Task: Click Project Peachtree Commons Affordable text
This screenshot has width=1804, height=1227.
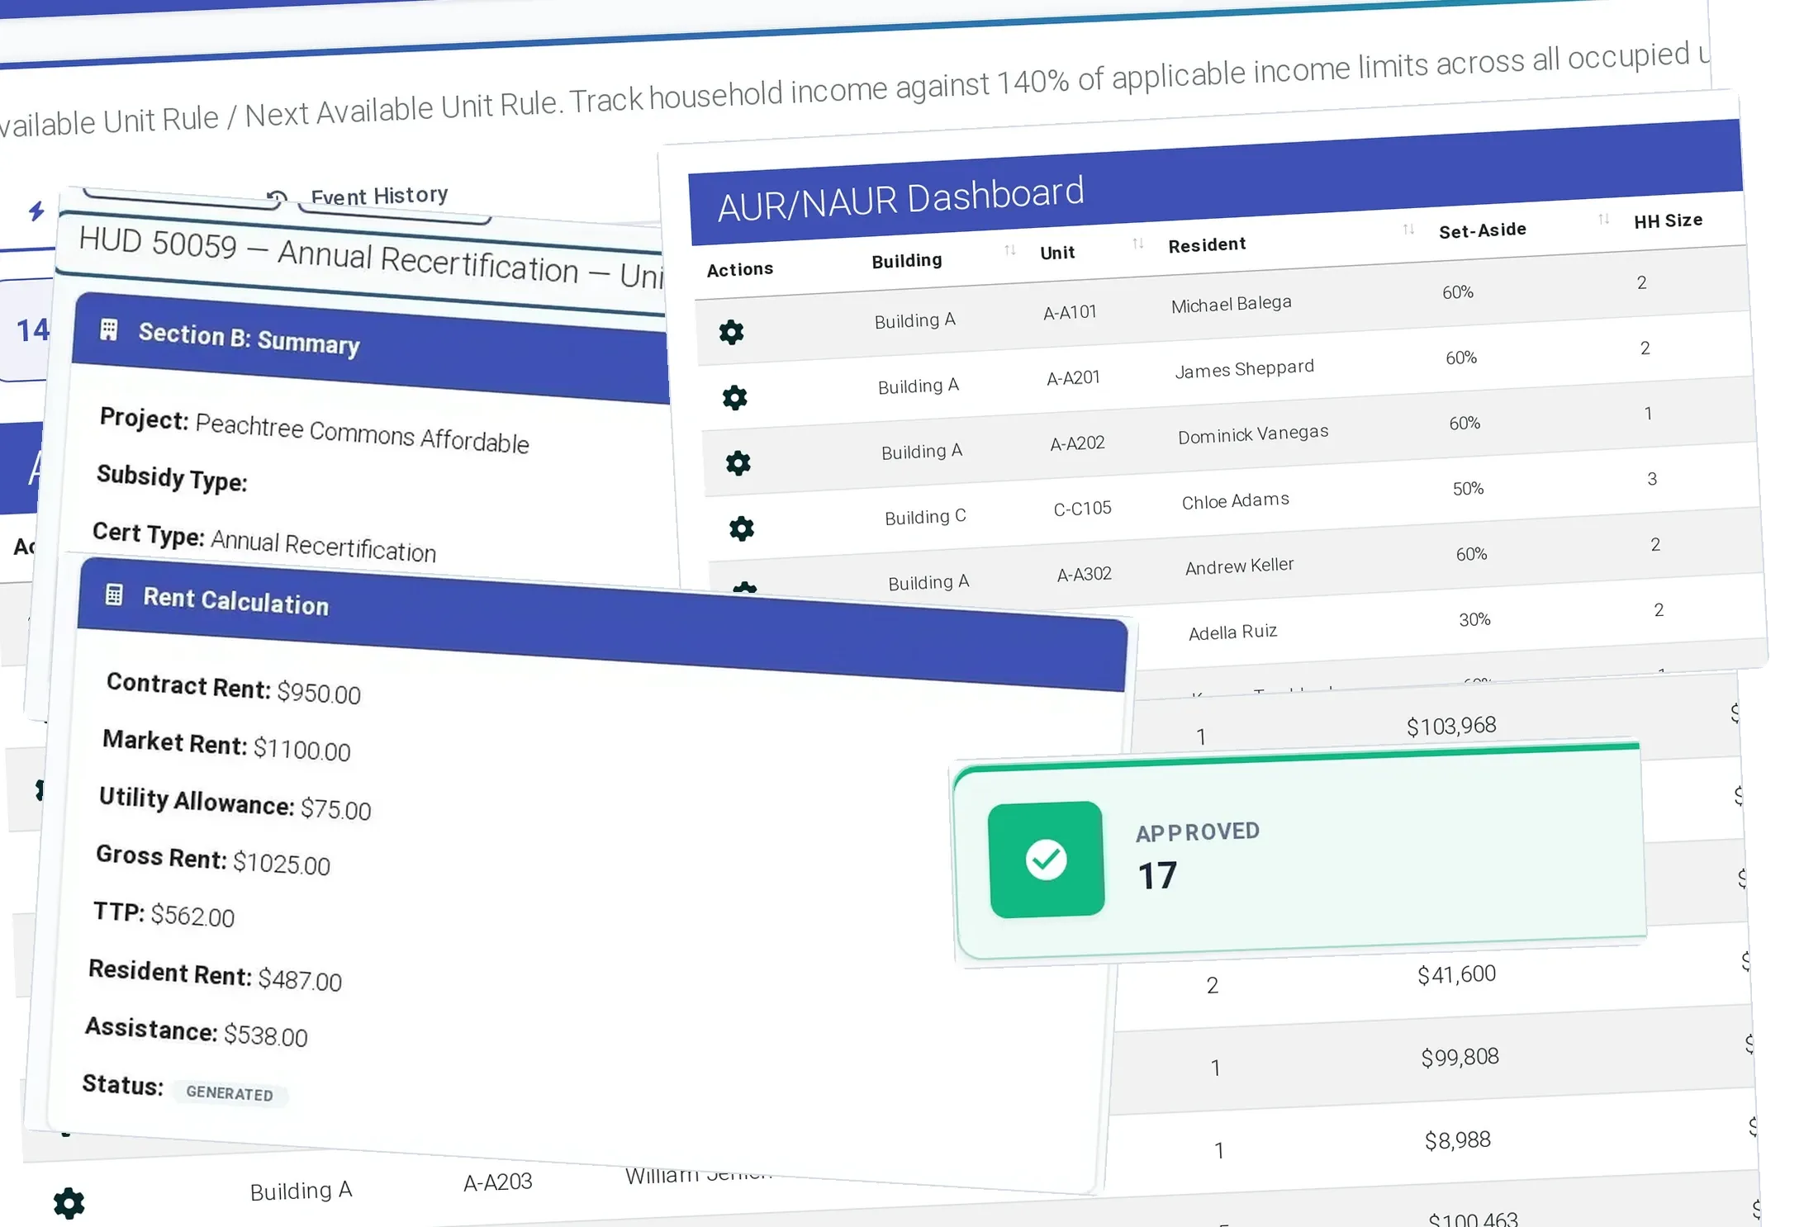Action: point(314,430)
